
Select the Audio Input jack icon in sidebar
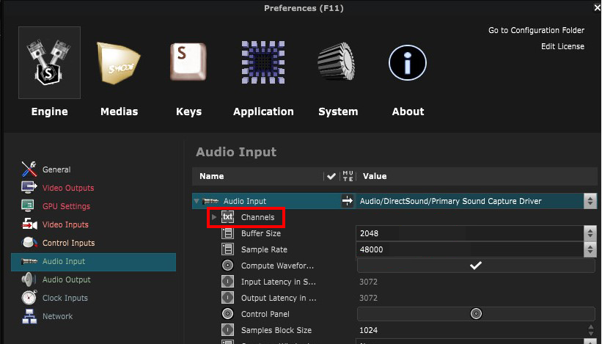coord(29,261)
